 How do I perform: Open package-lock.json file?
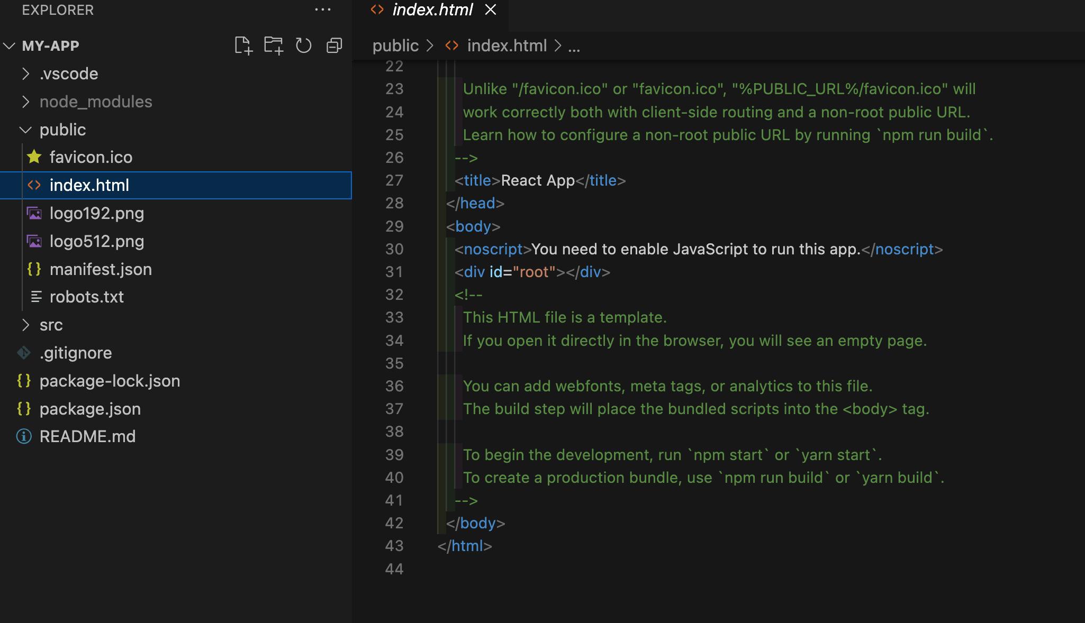[x=110, y=381]
